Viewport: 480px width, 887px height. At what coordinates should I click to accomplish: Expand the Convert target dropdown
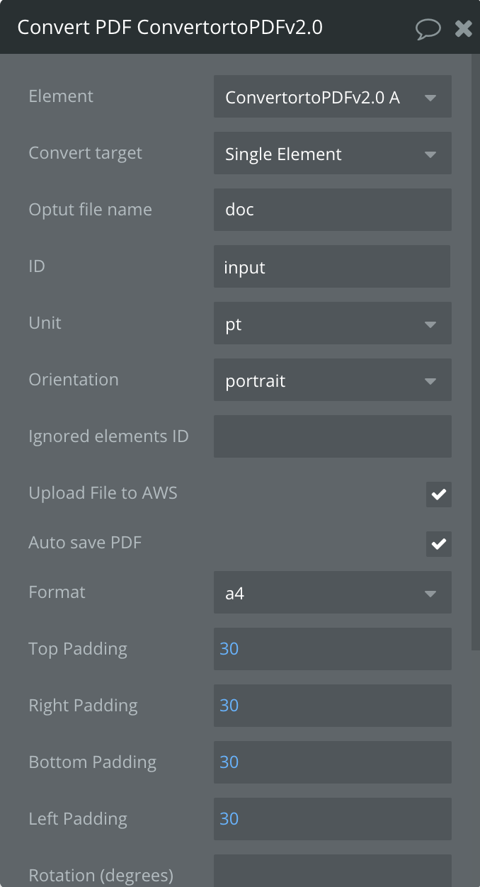coord(332,154)
